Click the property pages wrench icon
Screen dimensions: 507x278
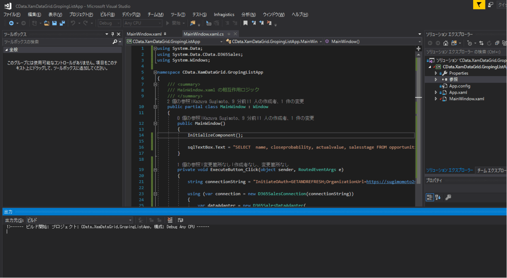click(x=448, y=197)
